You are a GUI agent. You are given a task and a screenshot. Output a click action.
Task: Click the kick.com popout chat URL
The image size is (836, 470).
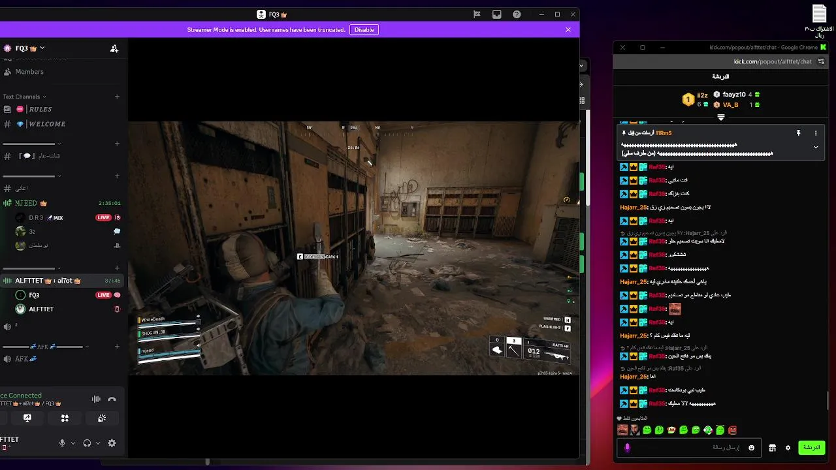coord(773,61)
